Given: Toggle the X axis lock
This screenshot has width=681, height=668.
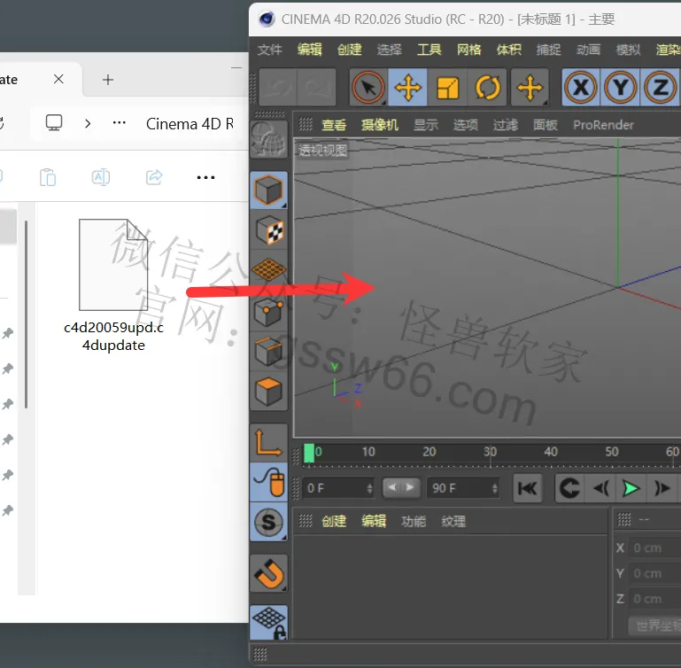Looking at the screenshot, I should click(581, 88).
